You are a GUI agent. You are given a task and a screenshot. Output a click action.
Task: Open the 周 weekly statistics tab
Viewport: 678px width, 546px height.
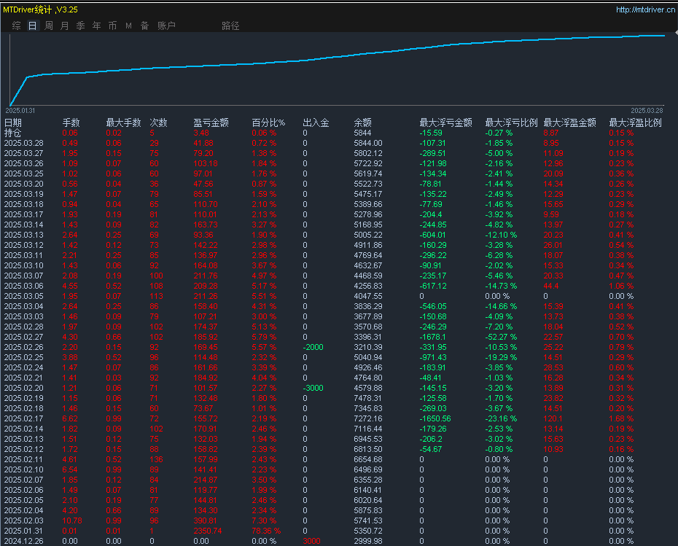(x=48, y=26)
